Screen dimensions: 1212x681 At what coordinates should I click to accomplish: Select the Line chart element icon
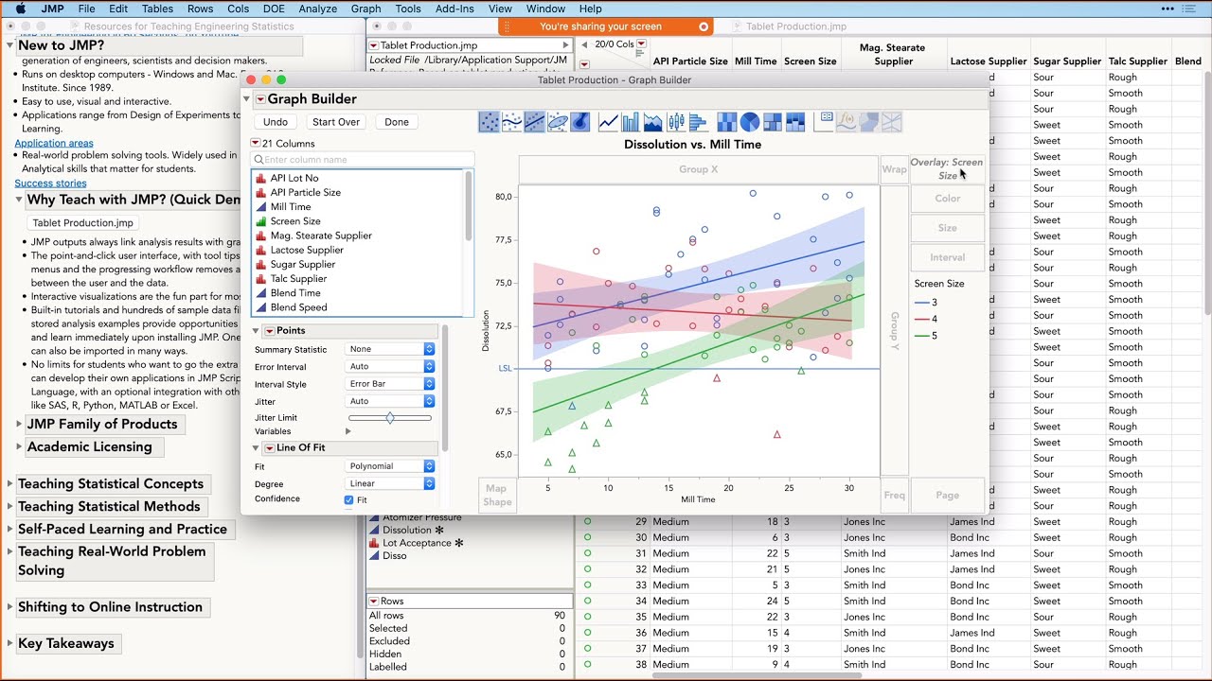pyautogui.click(x=608, y=122)
